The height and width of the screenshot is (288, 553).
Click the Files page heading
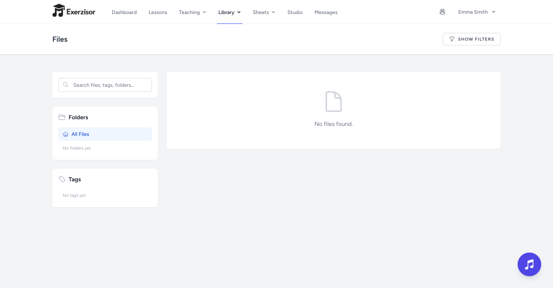60,39
